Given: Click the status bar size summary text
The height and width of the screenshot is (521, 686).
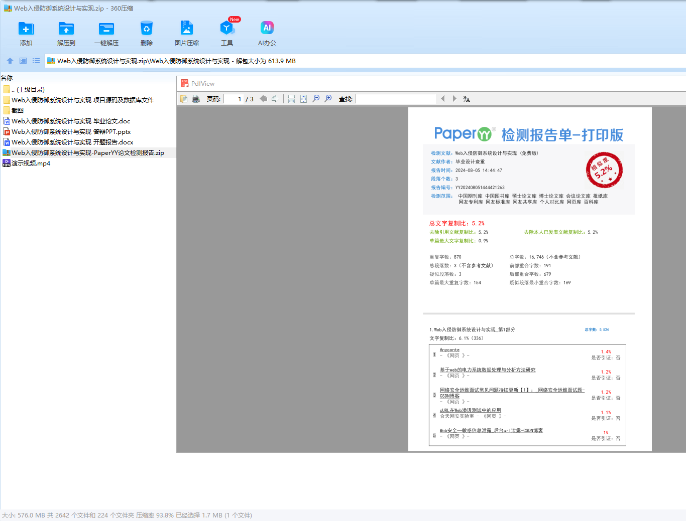Looking at the screenshot, I should coord(127,515).
